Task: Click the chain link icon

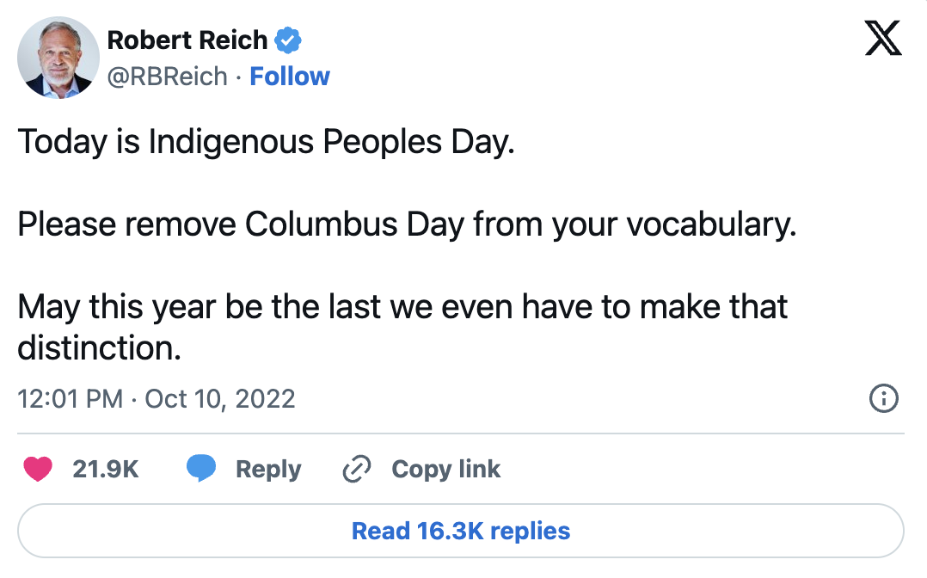Action: pyautogui.click(x=356, y=469)
